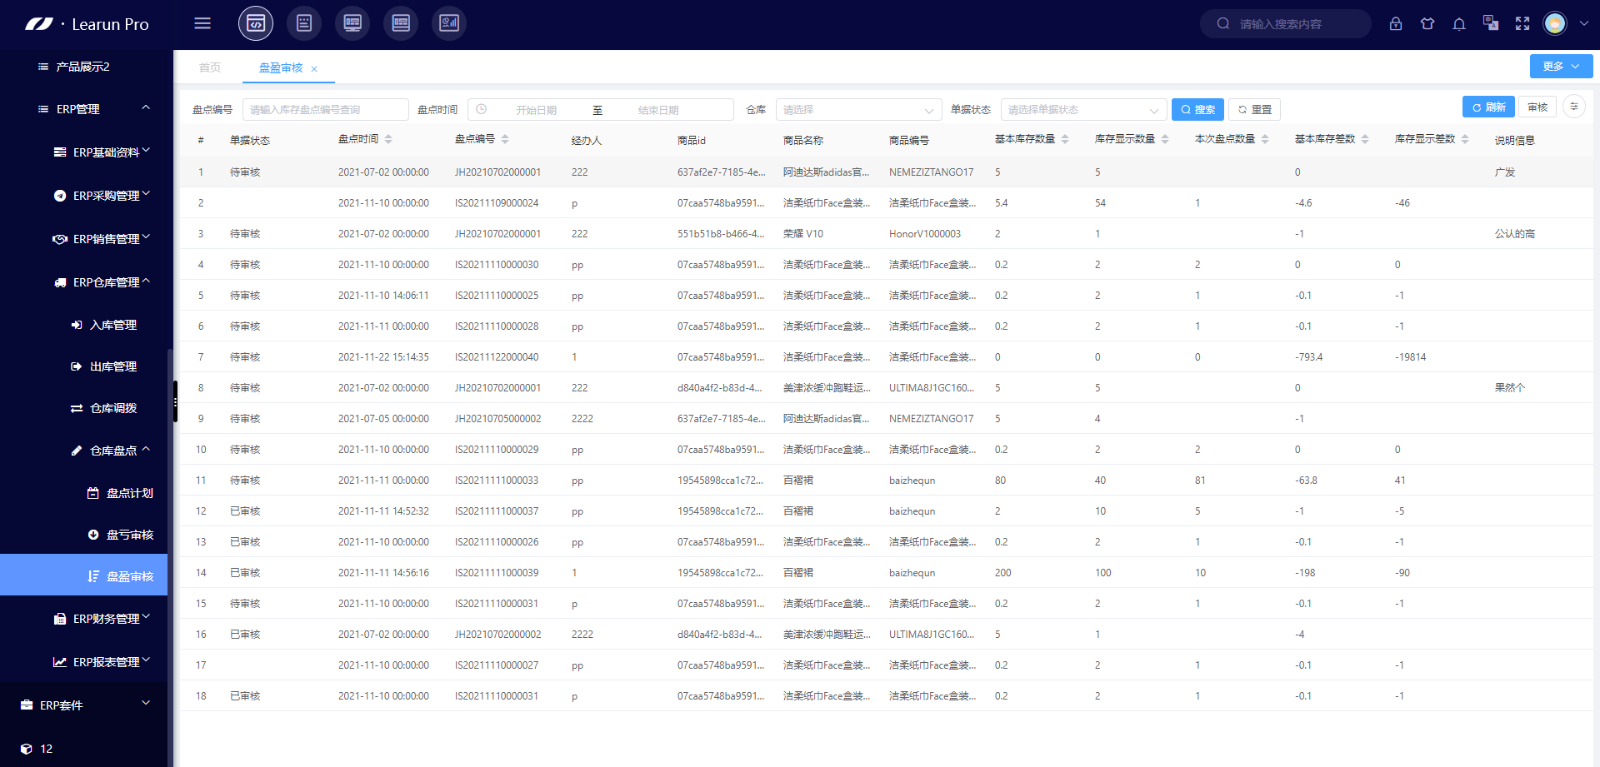Open the column settings icon beside 审核
This screenshot has width=1600, height=767.
(x=1574, y=107)
